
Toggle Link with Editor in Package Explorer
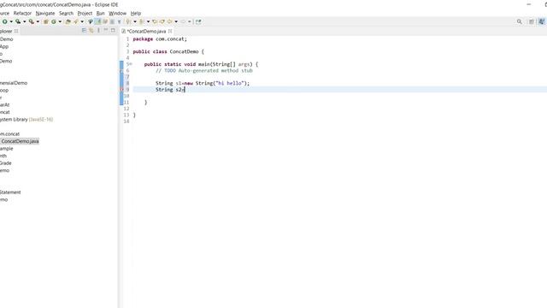(91, 31)
